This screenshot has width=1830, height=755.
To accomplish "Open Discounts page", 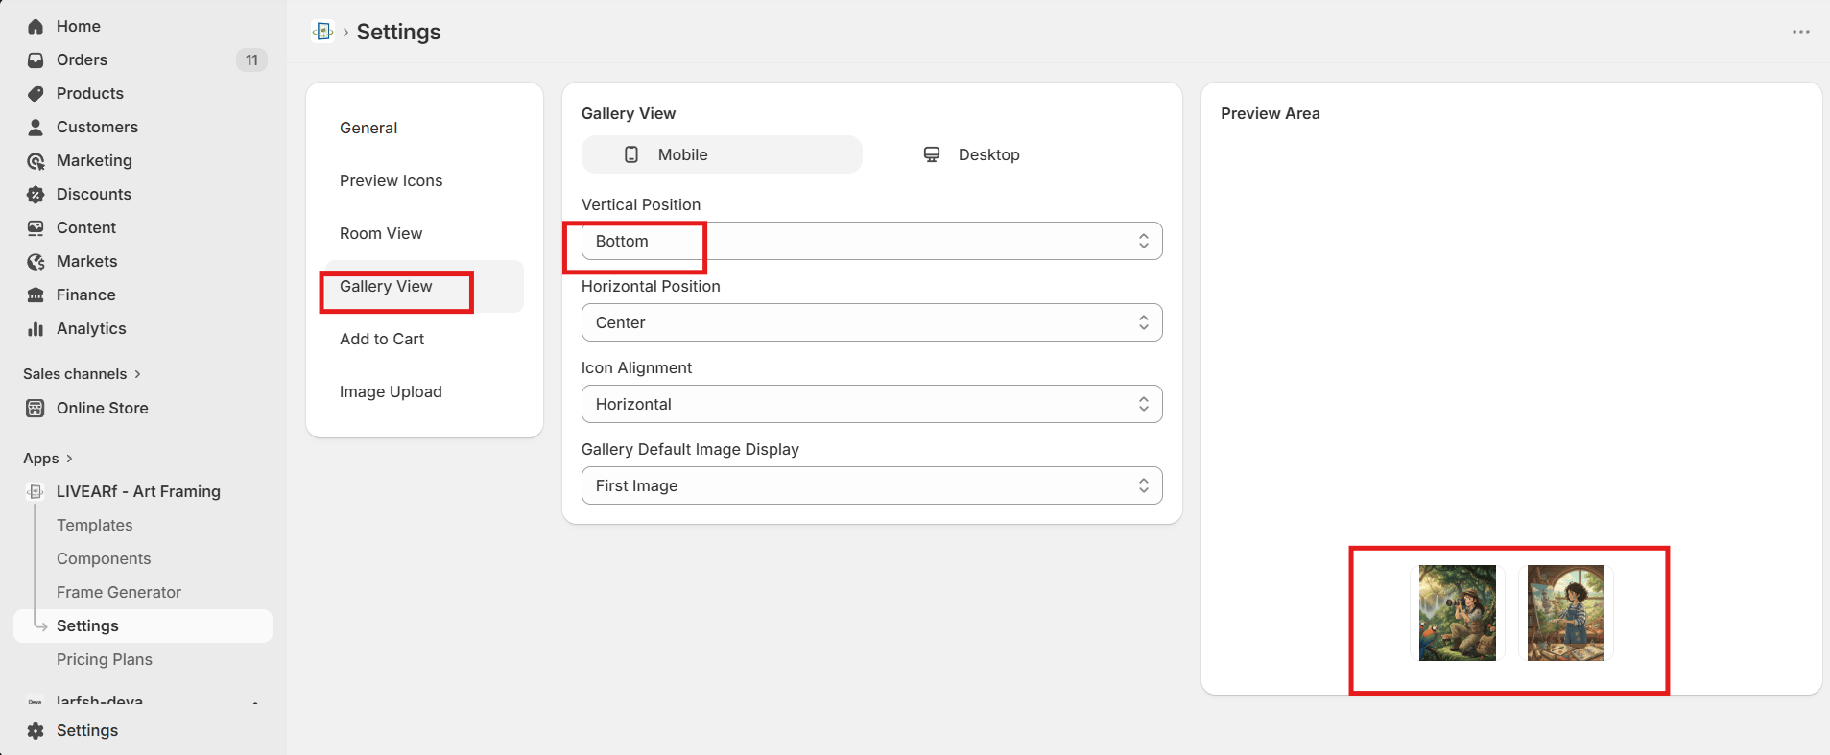I will [143, 195].
